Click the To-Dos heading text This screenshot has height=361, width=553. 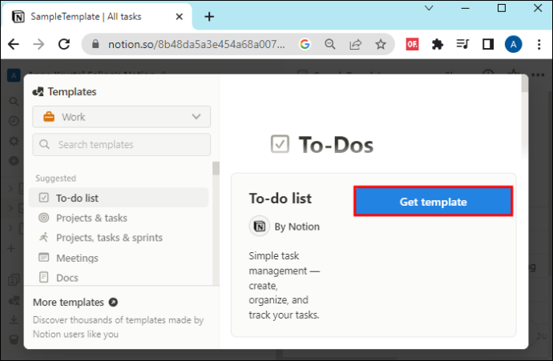pos(336,145)
